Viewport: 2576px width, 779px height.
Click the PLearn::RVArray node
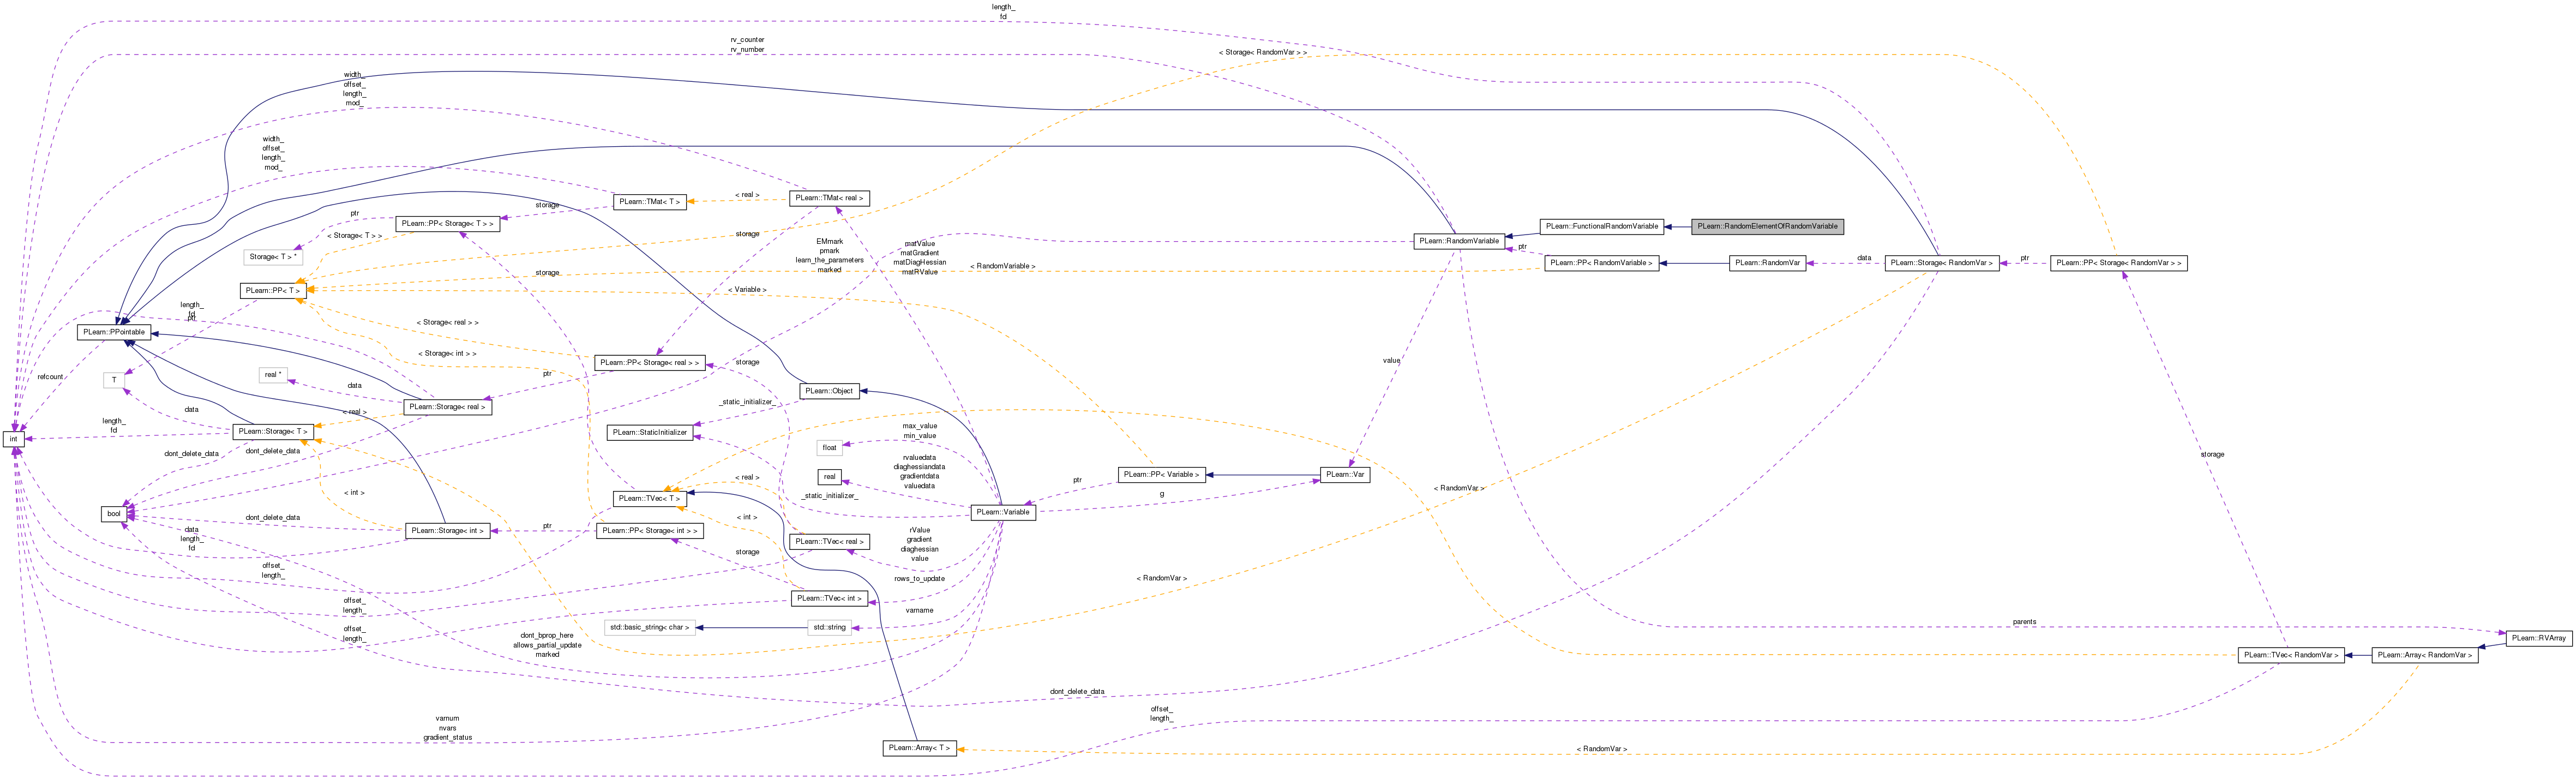coord(2538,638)
